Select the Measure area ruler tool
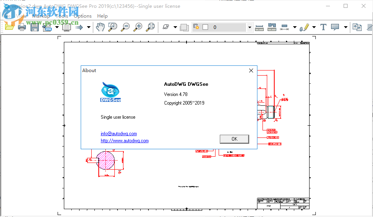The width and height of the screenshot is (373, 217). pyautogui.click(x=272, y=27)
